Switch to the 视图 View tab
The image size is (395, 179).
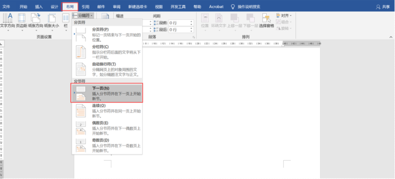click(x=159, y=7)
